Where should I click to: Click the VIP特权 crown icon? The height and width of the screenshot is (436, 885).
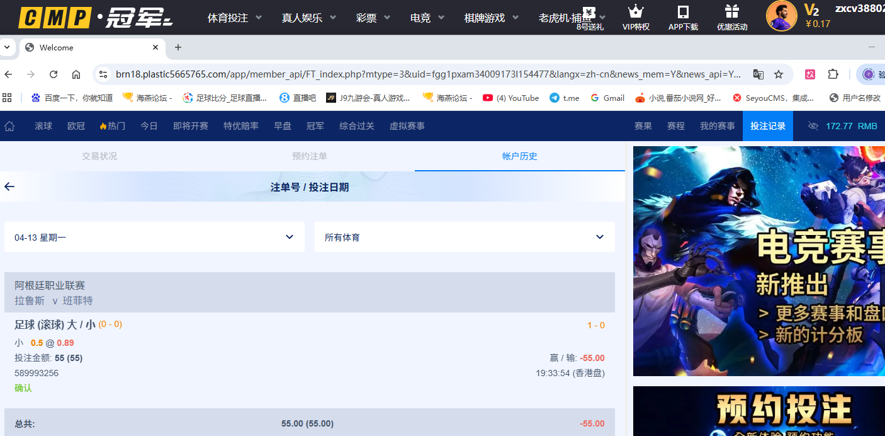point(636,11)
